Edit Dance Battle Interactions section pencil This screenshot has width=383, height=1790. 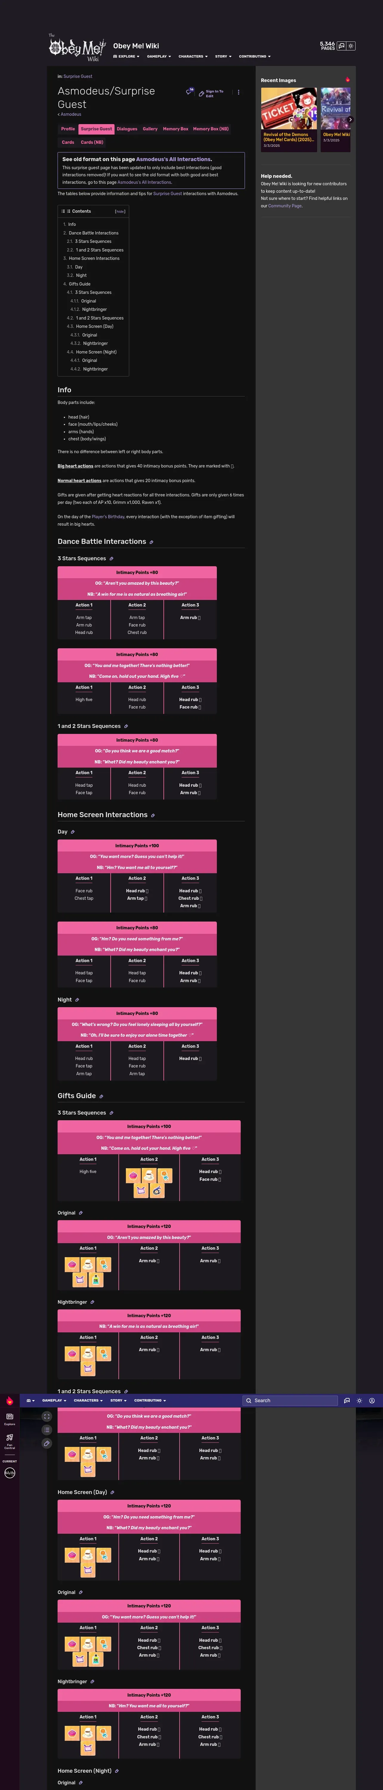point(152,542)
